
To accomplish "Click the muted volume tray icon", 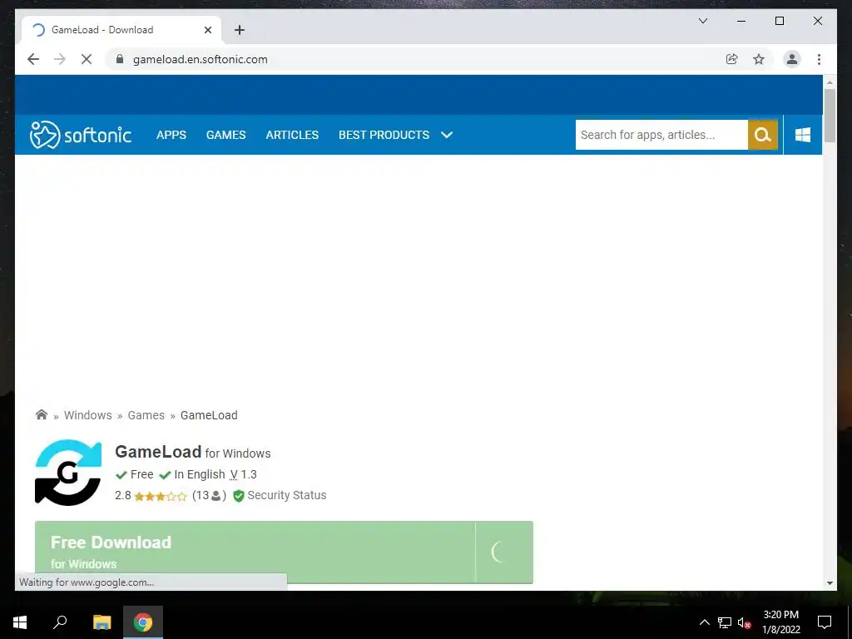I will pyautogui.click(x=745, y=622).
